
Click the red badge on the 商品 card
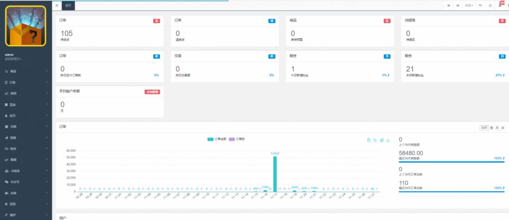pos(387,21)
